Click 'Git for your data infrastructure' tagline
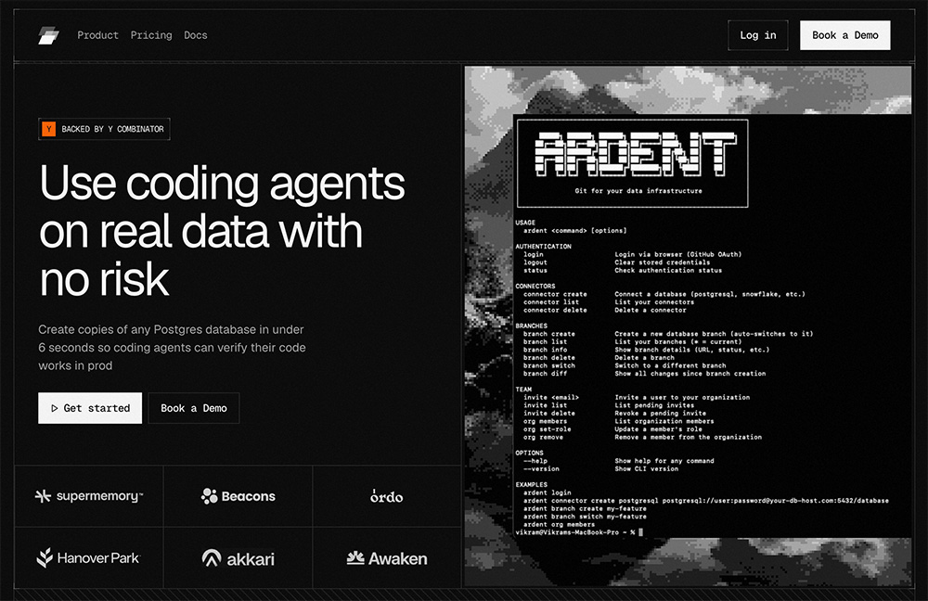Viewport: 928px width, 601px height. (x=638, y=191)
